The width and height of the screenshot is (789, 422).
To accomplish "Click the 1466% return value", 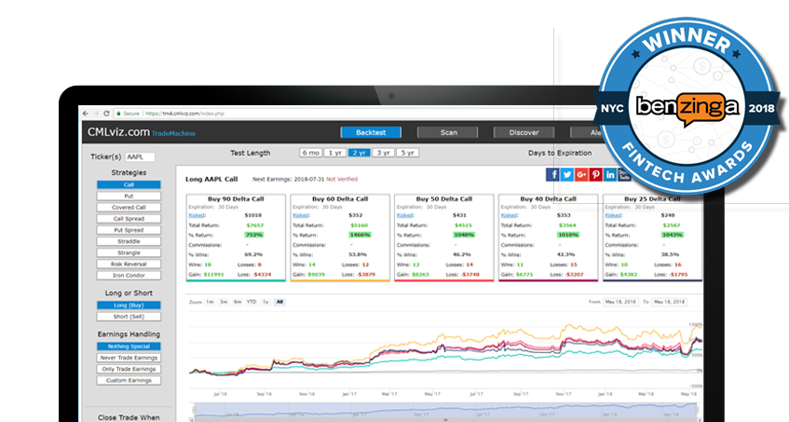I will (x=360, y=235).
